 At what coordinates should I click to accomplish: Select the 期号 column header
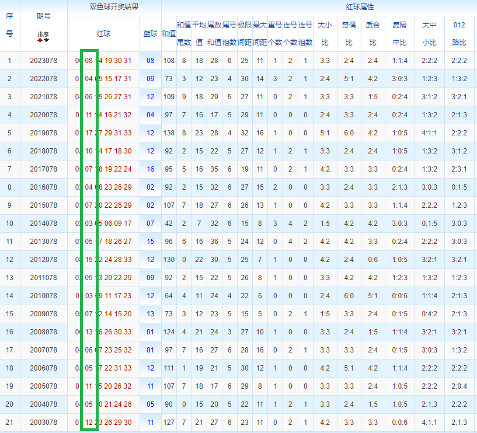point(44,16)
